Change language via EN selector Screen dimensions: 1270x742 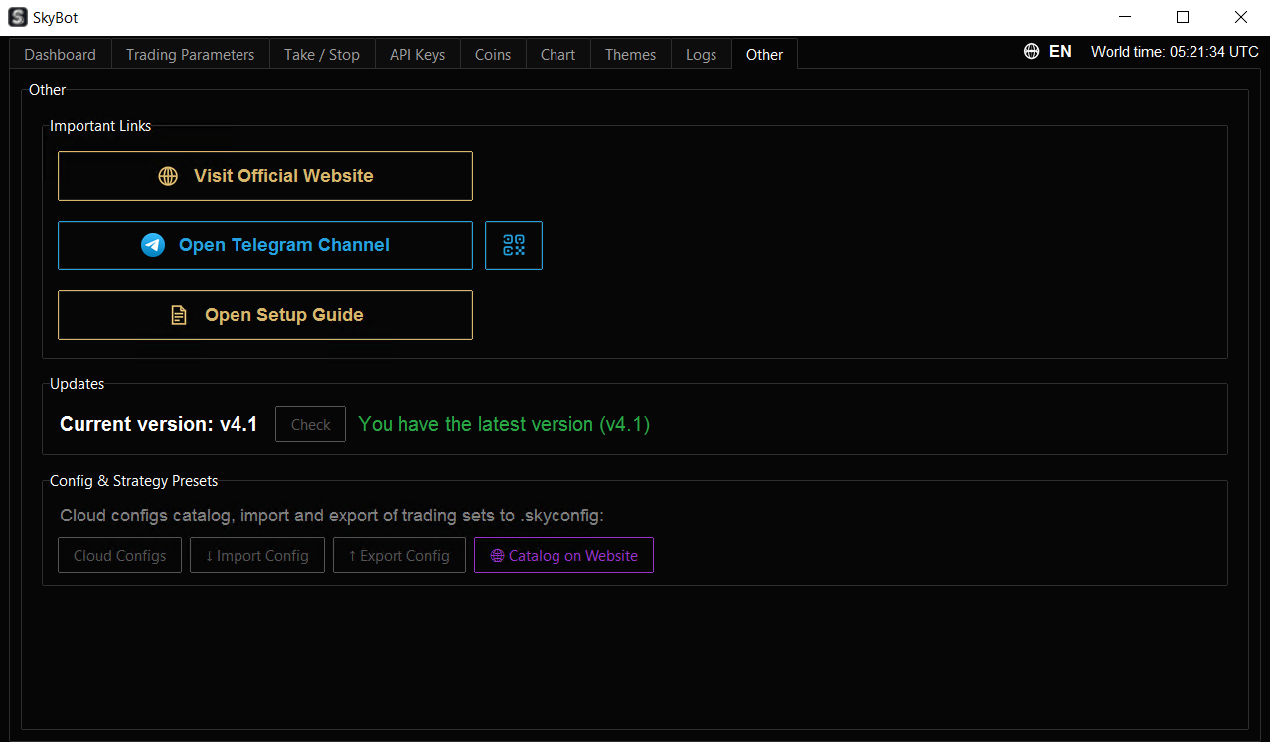[1060, 52]
